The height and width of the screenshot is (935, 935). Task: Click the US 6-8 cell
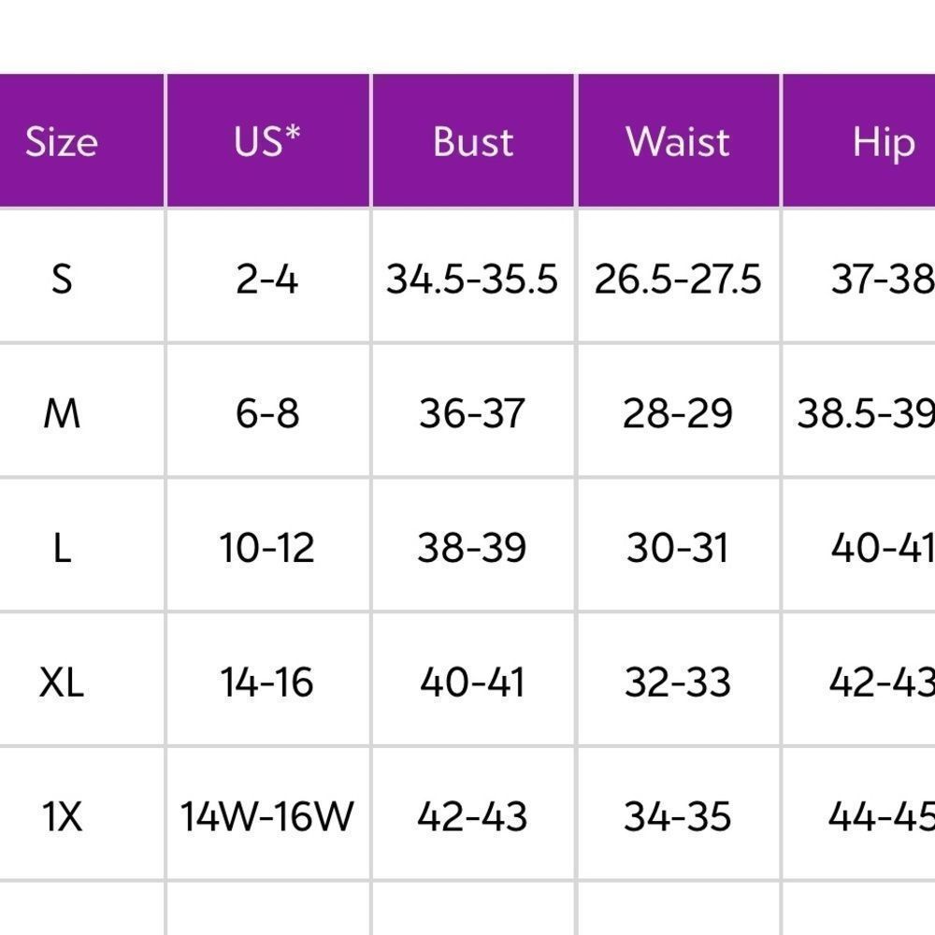point(267,412)
